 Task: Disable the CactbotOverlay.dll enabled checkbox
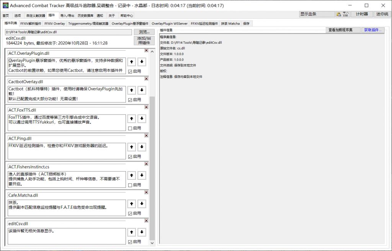(130, 100)
